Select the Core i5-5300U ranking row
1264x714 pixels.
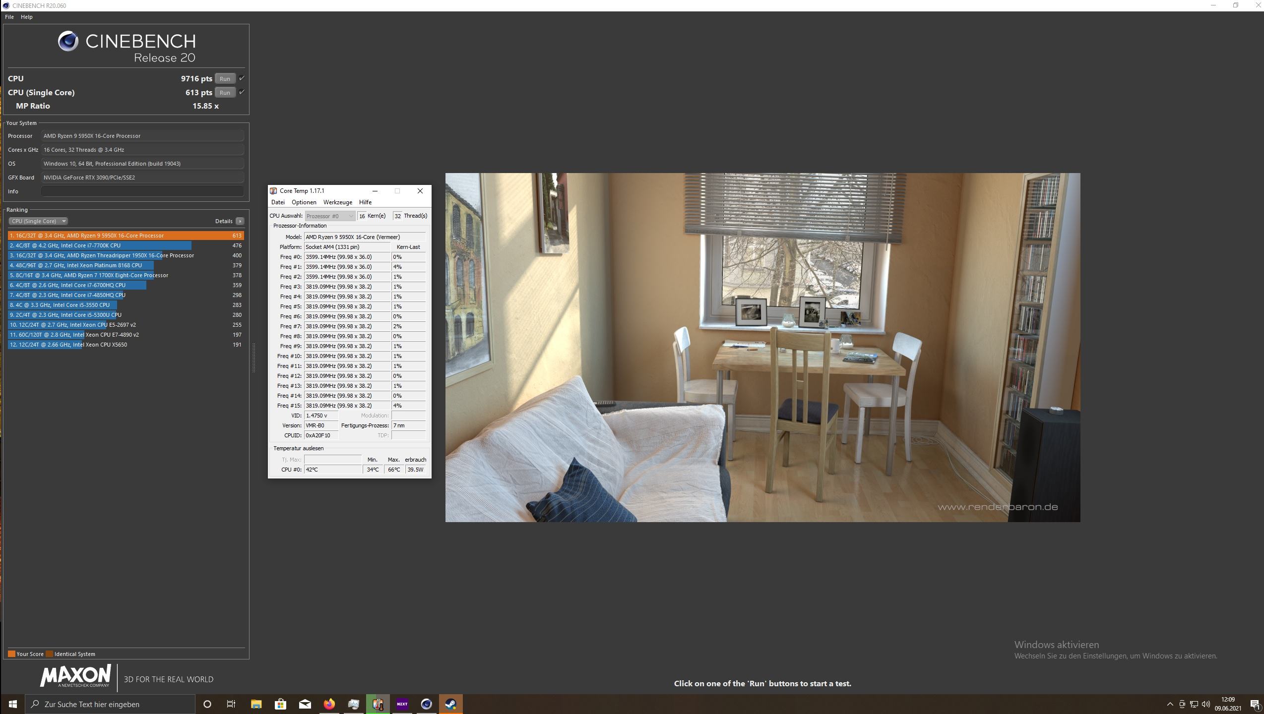[x=126, y=315]
